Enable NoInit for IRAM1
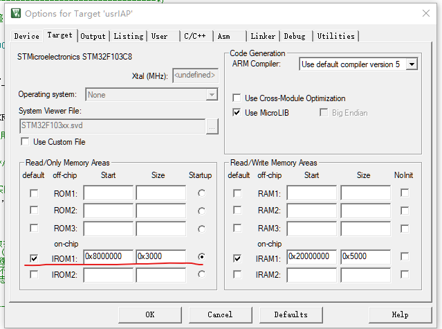The height and width of the screenshot is (329, 442). [x=405, y=256]
